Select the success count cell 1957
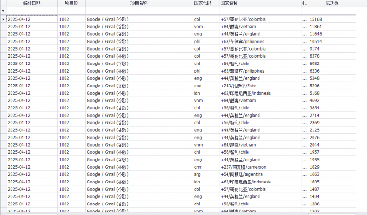Screen dimensions: 367x215 tap(332, 152)
